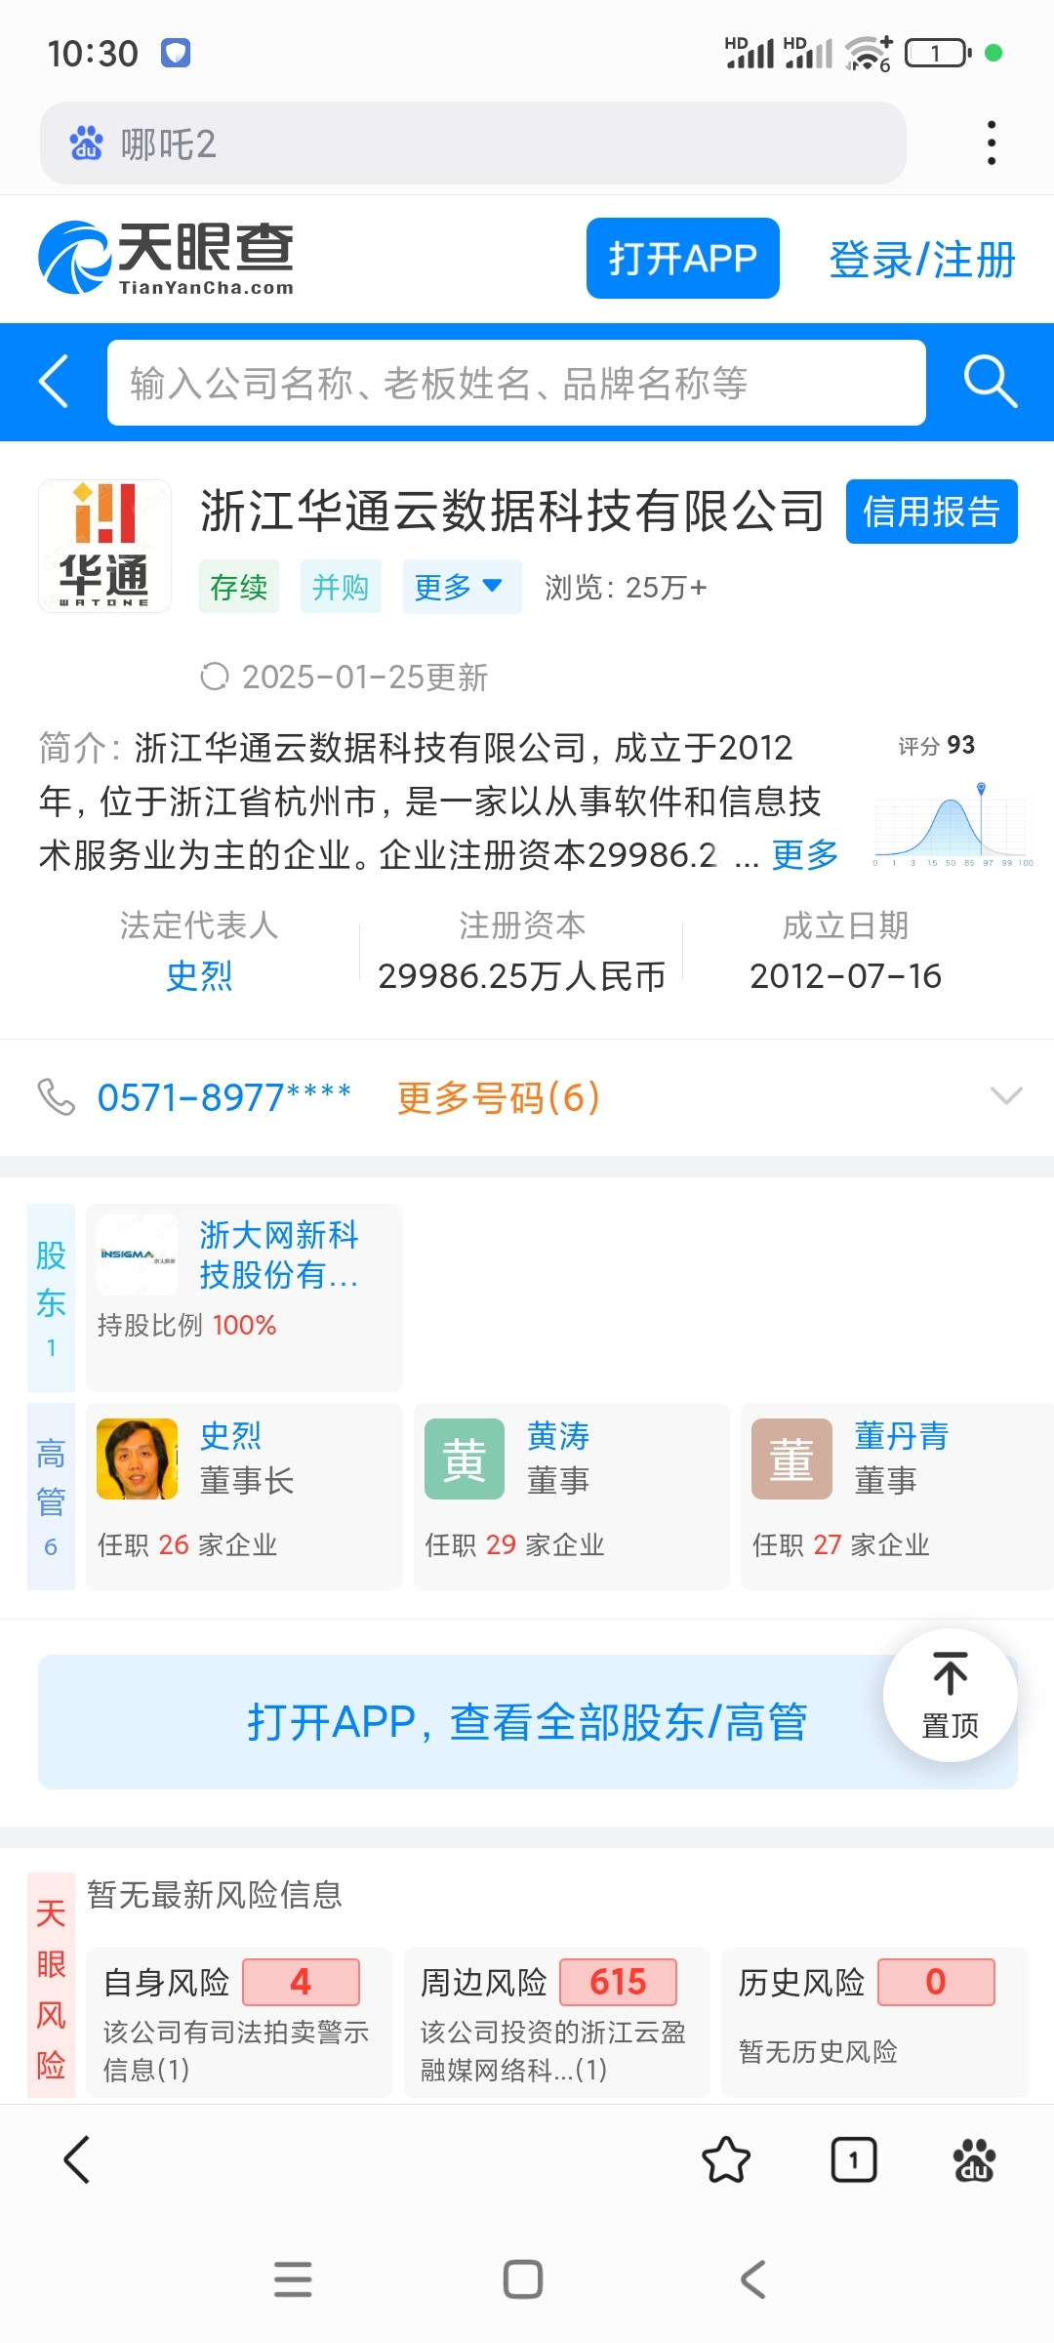
Task: Open the 周边风险 615 card
Action: point(556,2023)
